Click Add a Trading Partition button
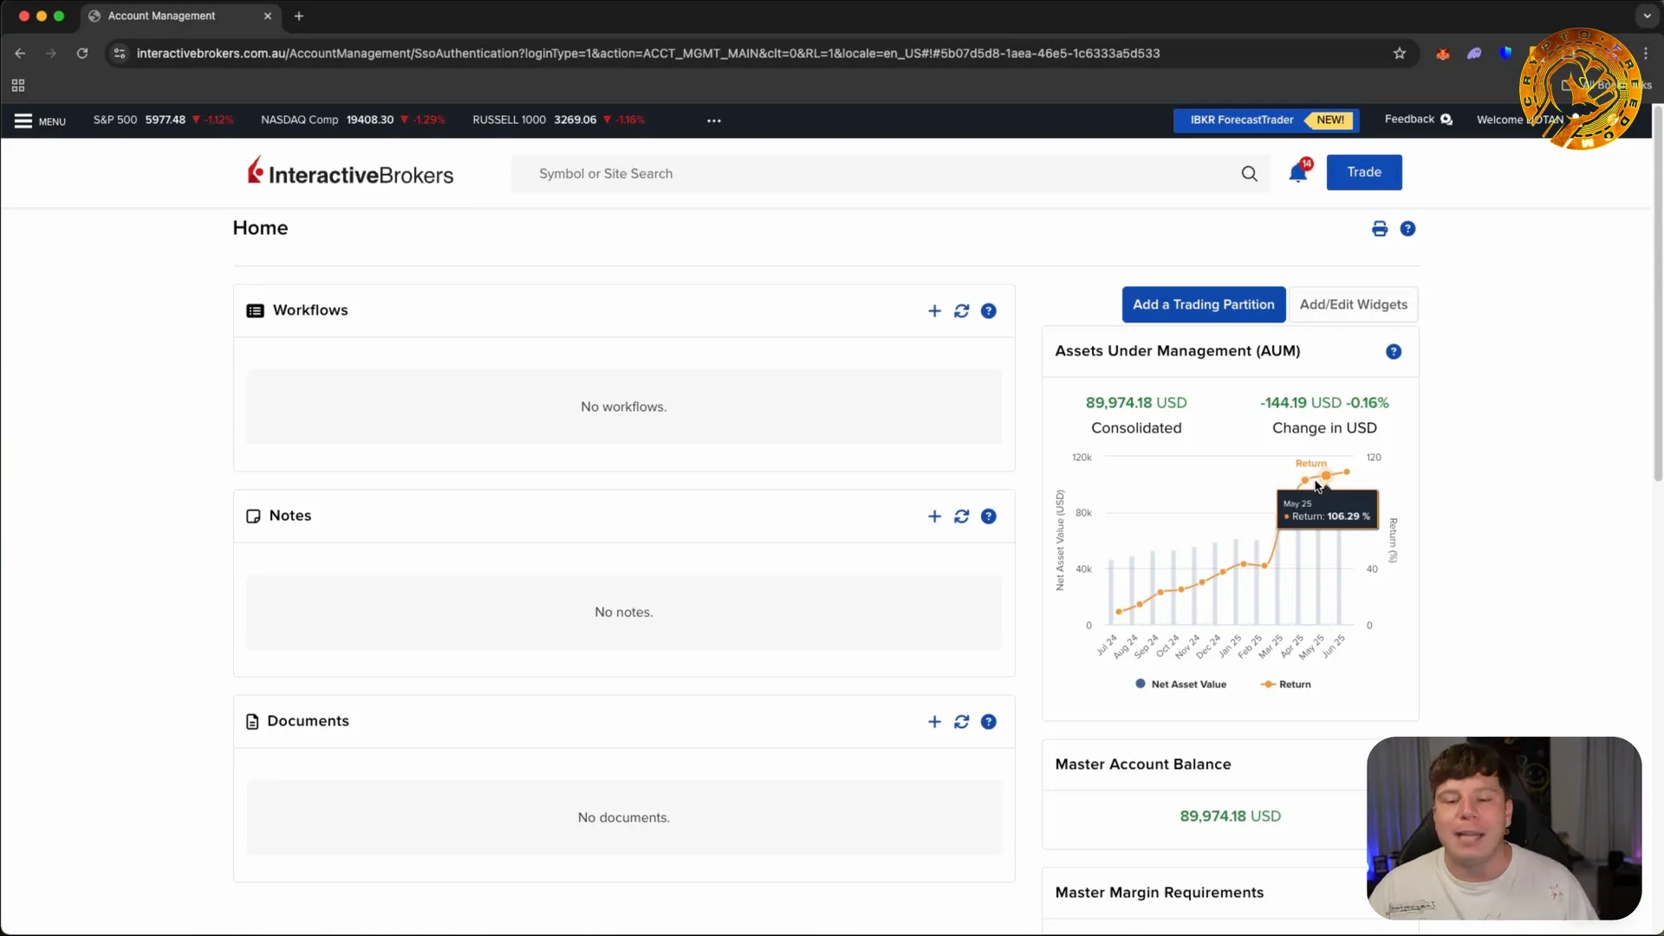The width and height of the screenshot is (1664, 936). click(x=1204, y=305)
